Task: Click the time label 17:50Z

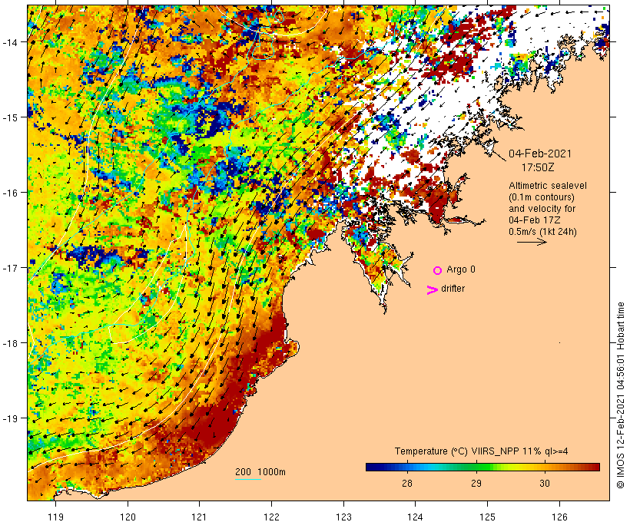Action: [538, 167]
